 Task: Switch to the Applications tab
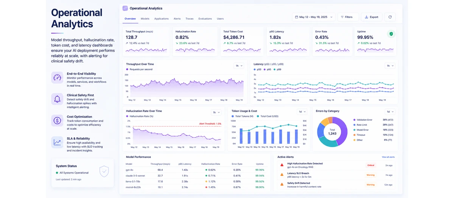click(x=162, y=18)
